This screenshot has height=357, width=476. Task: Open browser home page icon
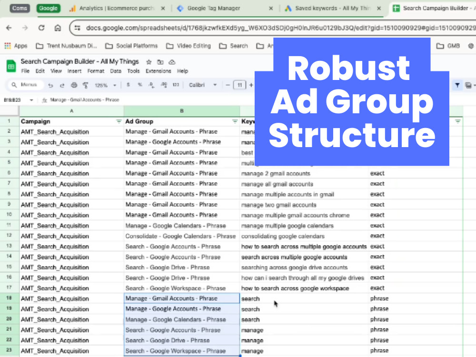(58, 28)
